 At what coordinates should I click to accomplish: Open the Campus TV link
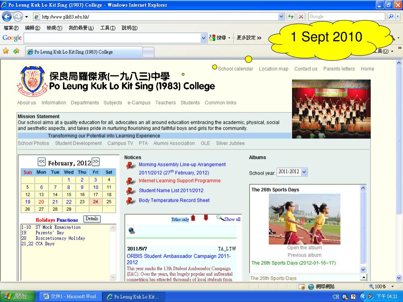(x=120, y=143)
